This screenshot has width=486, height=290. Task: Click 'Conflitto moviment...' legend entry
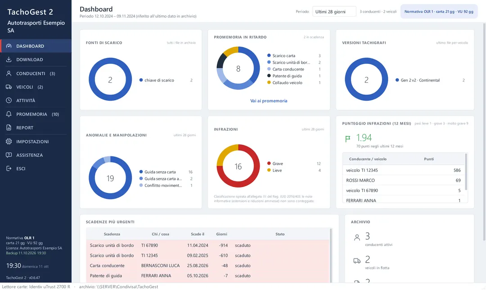tap(166, 185)
